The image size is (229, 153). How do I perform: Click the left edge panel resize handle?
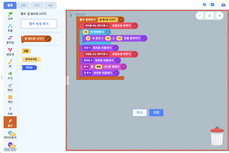click(2, 77)
